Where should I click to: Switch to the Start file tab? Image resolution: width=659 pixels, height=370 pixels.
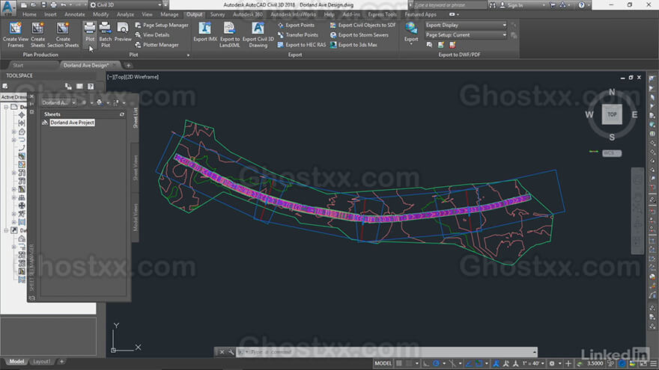click(18, 65)
